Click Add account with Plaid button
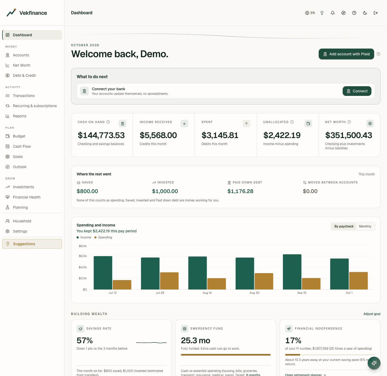This screenshot has height=376, width=387. point(346,54)
